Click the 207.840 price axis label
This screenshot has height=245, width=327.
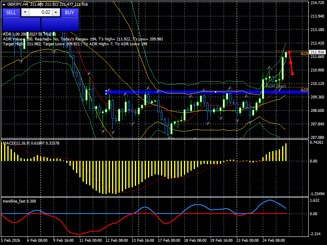317,124
